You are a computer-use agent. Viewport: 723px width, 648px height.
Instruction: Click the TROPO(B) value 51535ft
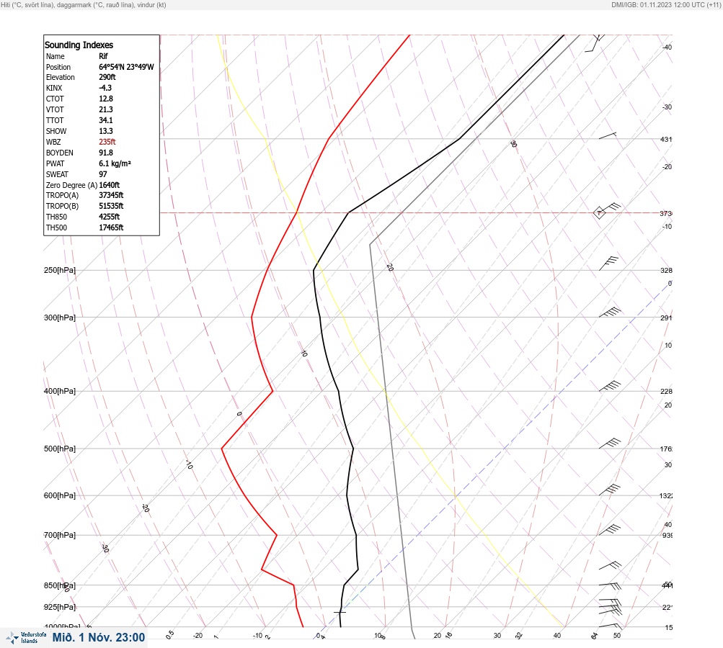(x=111, y=207)
